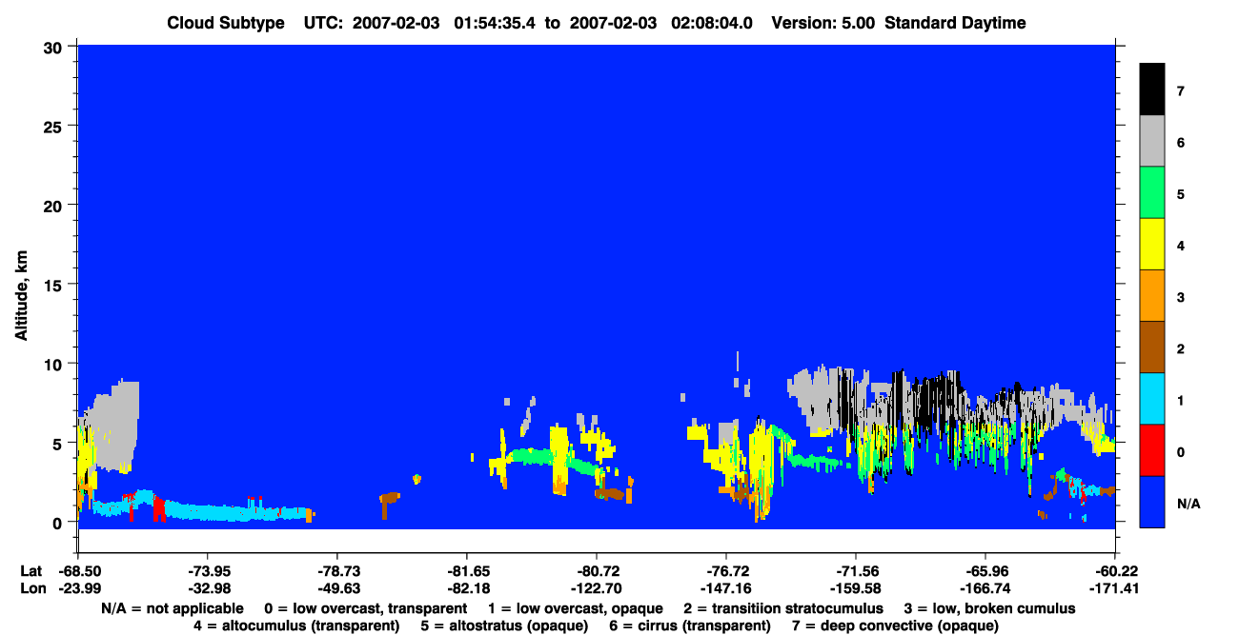
Task: Click the green color swatch labeled 5
Action: pyautogui.click(x=1152, y=193)
